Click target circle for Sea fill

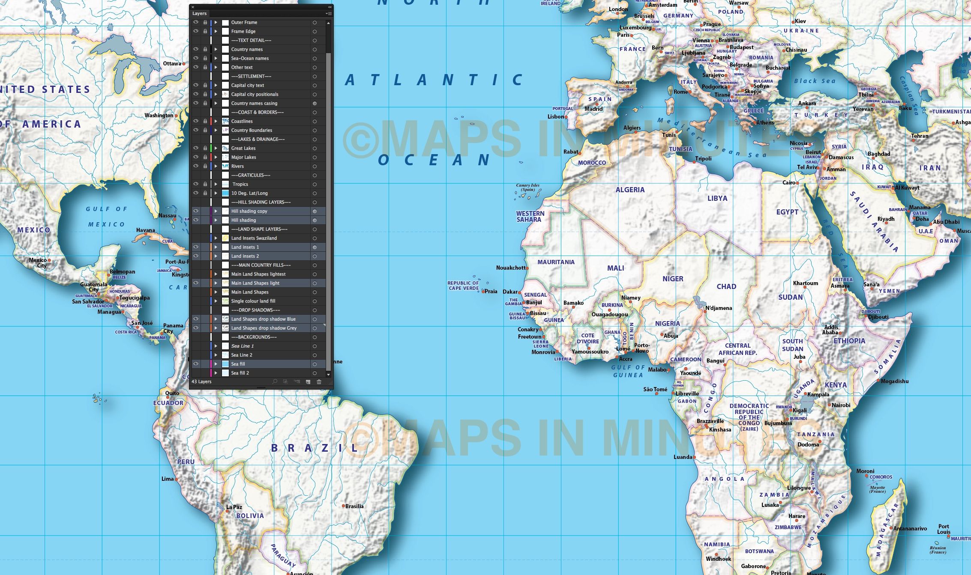315,364
